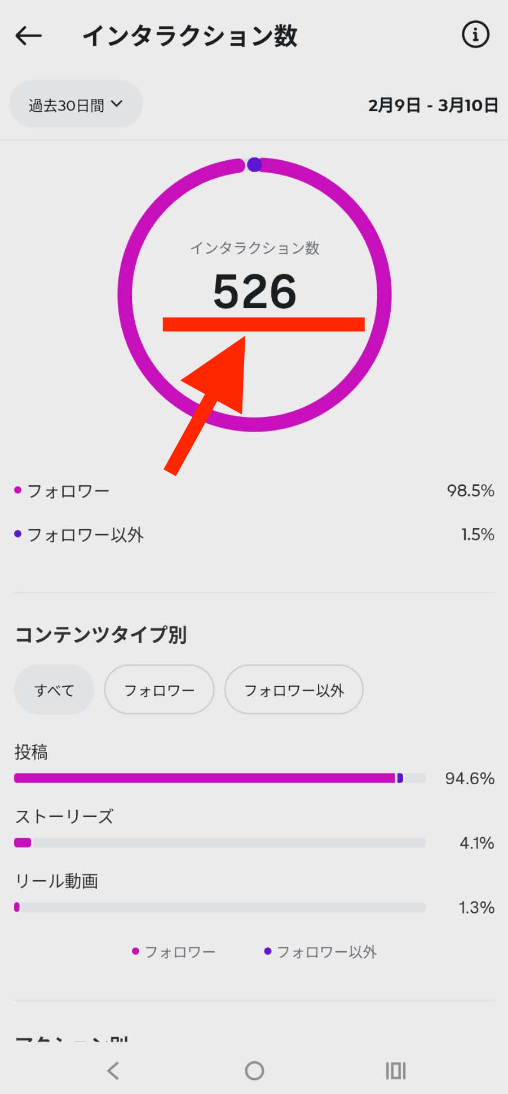
Task: Click the chevron beside 過去30日間
Action: pyautogui.click(x=117, y=104)
